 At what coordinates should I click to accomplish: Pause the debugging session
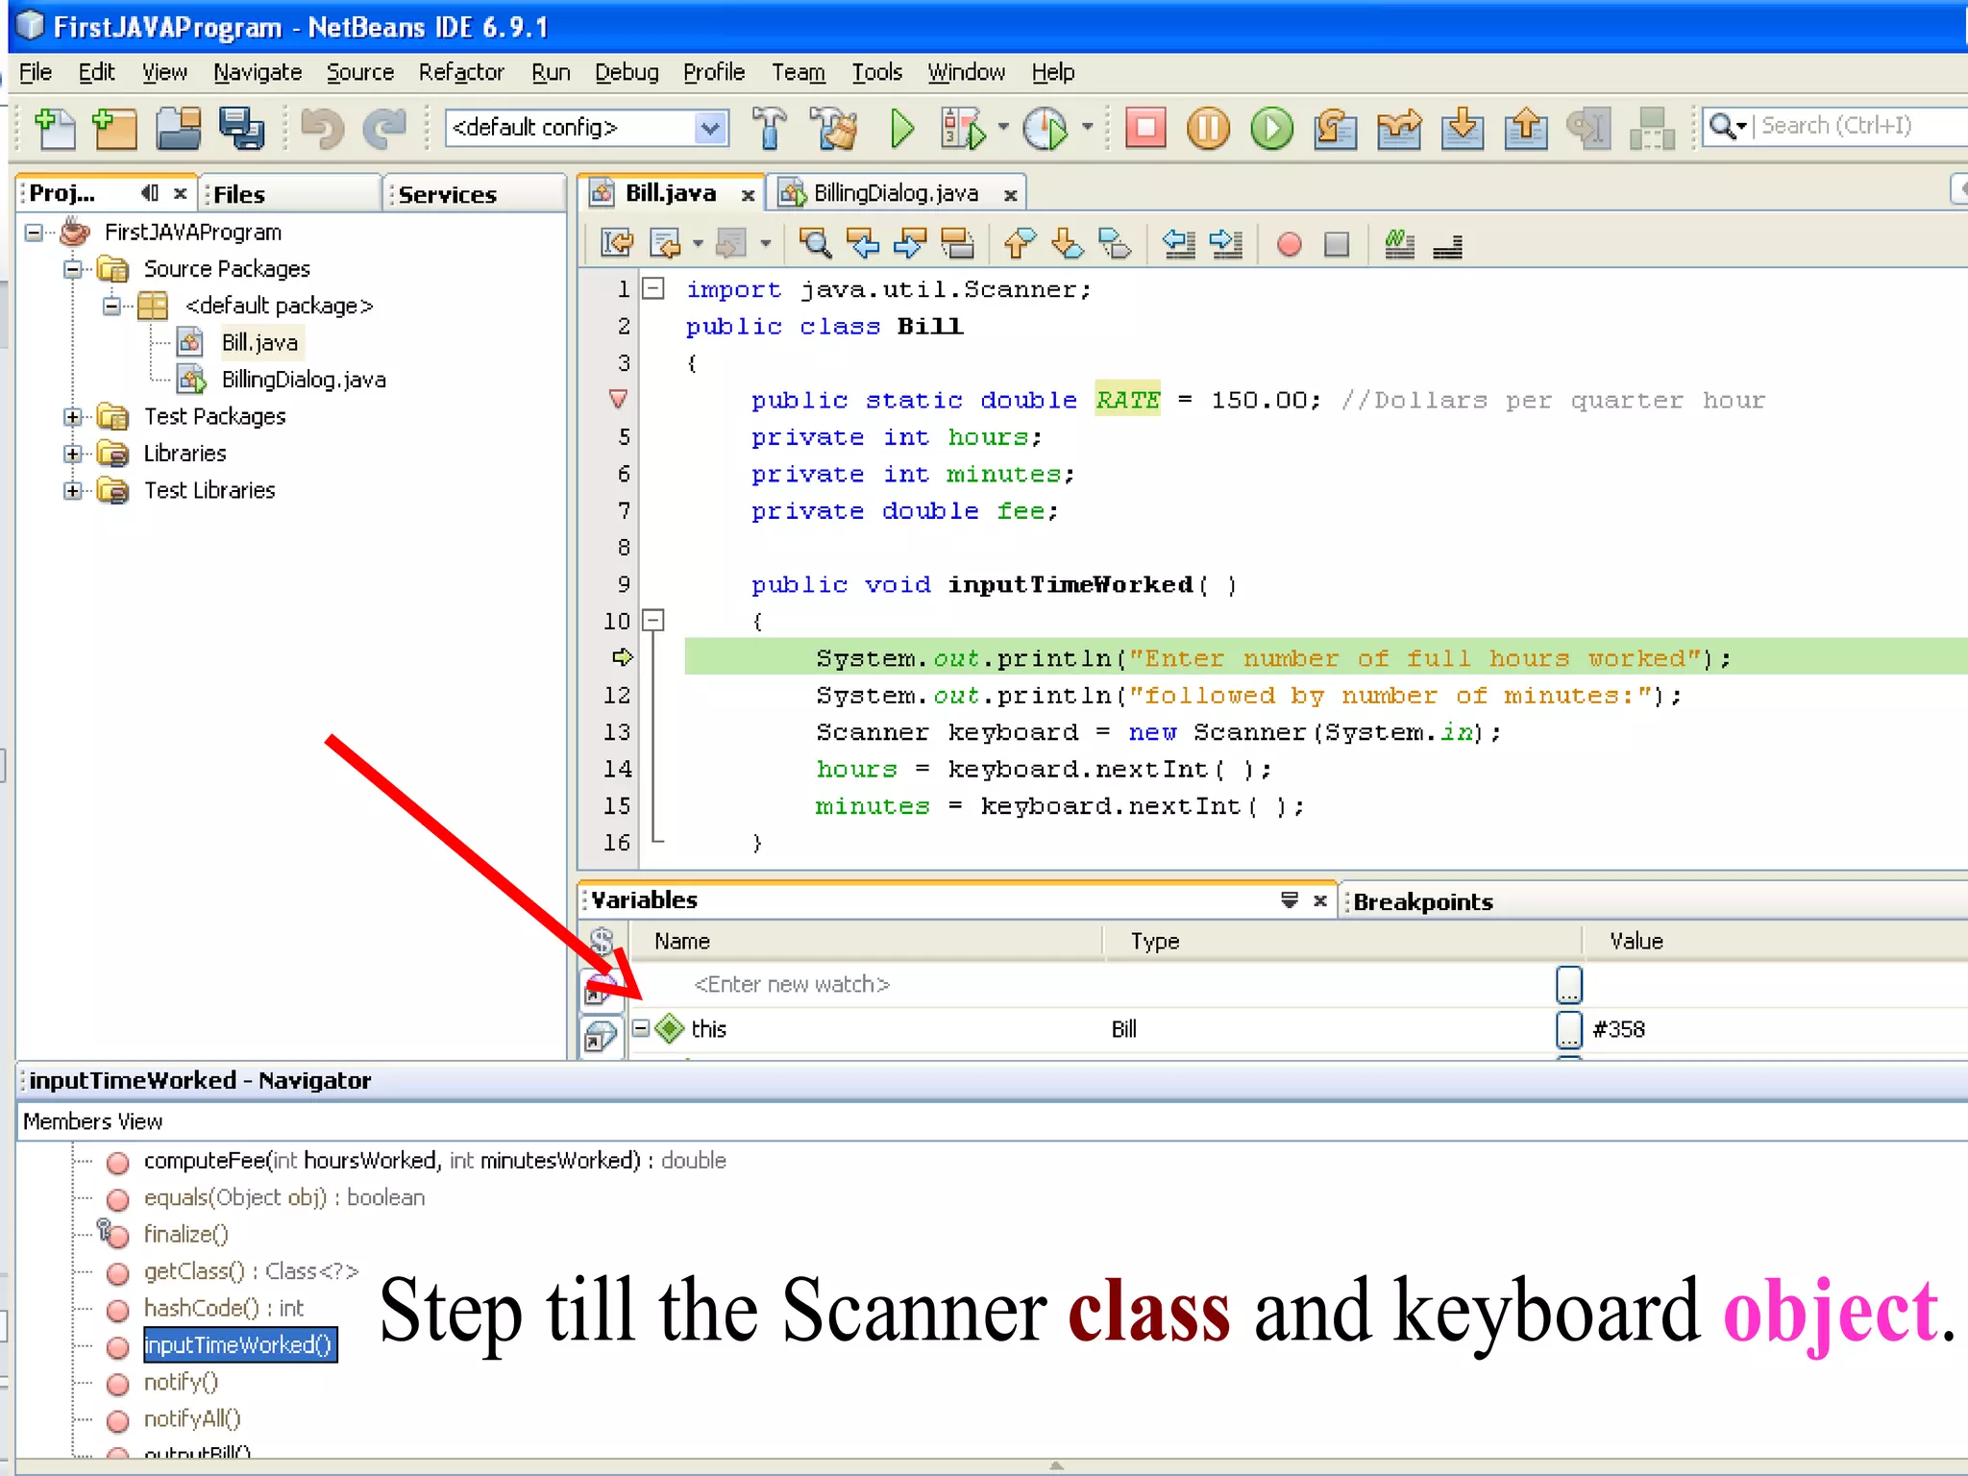point(1208,128)
